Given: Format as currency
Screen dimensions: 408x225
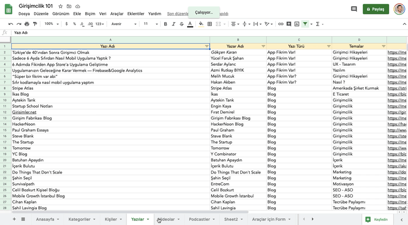Looking at the screenshot, I should tap(67, 24).
